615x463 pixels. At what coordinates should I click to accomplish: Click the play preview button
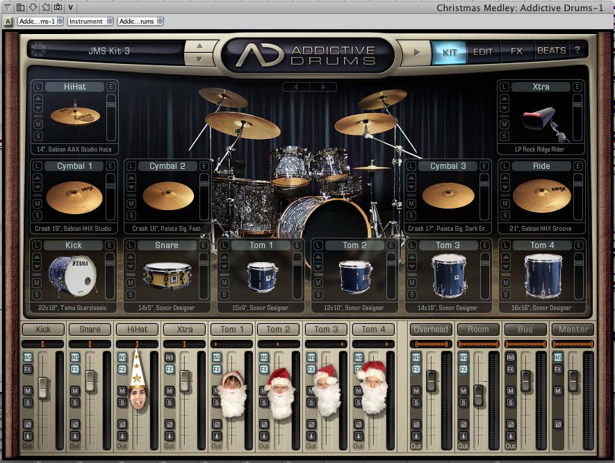pyautogui.click(x=417, y=52)
